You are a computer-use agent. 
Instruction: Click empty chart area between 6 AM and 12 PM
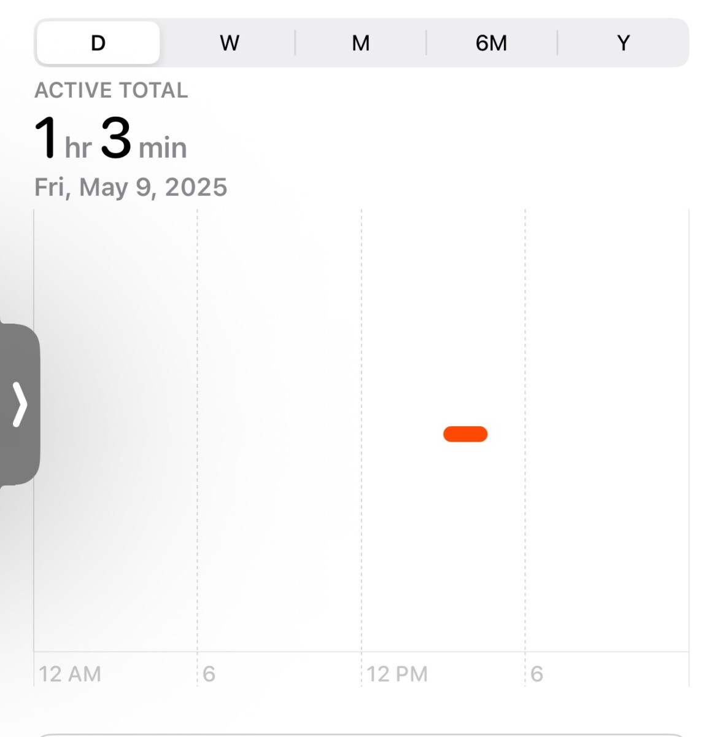point(279,430)
